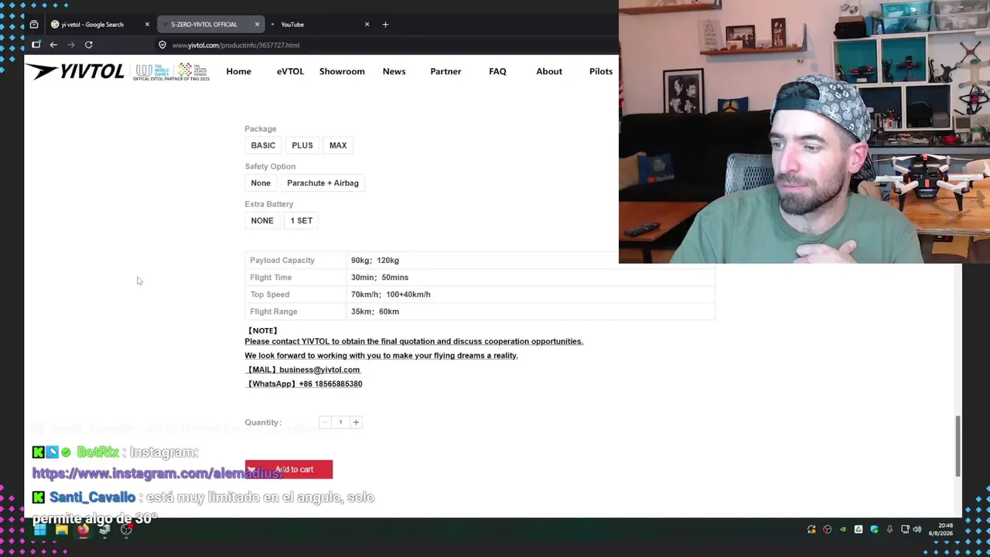Open the Windows Start menu icon

39,530
